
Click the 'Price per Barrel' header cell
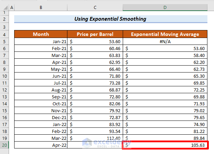point(95,34)
